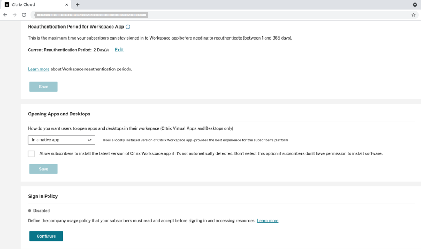Check the allow subscribers to install checkbox

31,154
